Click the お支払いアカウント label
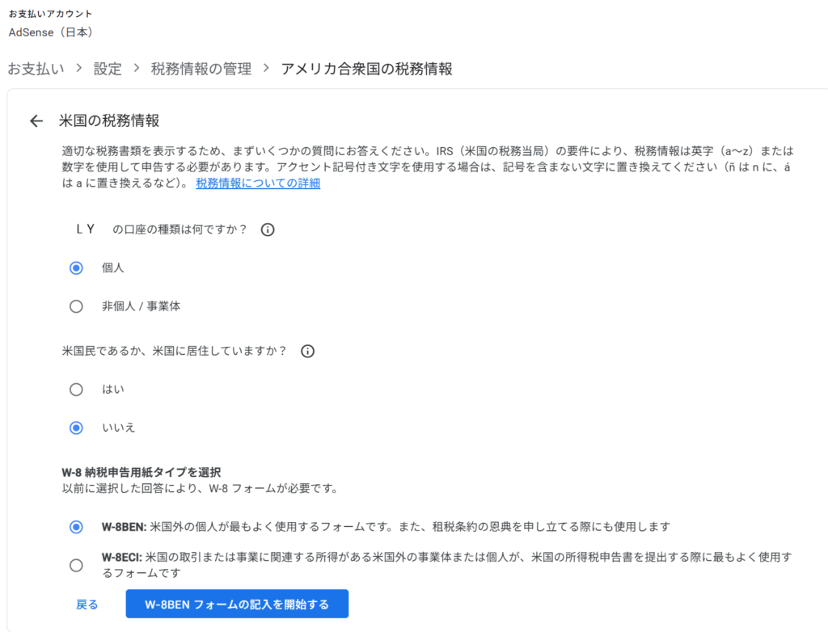The height and width of the screenshot is (632, 828). (50, 13)
